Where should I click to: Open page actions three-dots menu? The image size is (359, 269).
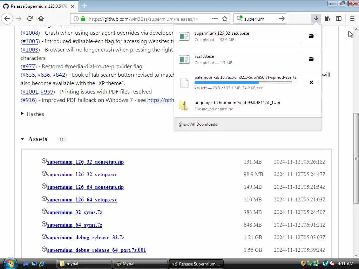(x=215, y=19)
